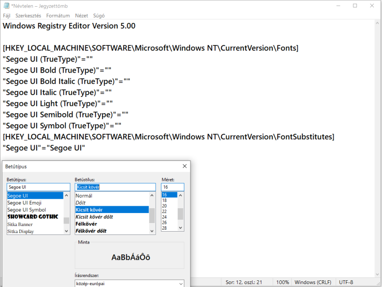Click the Notepad app icon in title bar
Image resolution: width=382 pixels, height=287 pixels.
(x=6, y=6)
